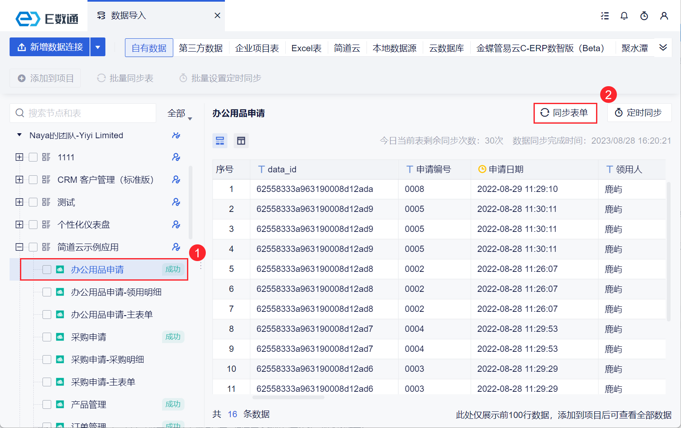Click the notification bell icon
Image resolution: width=681 pixels, height=428 pixels.
click(x=624, y=16)
